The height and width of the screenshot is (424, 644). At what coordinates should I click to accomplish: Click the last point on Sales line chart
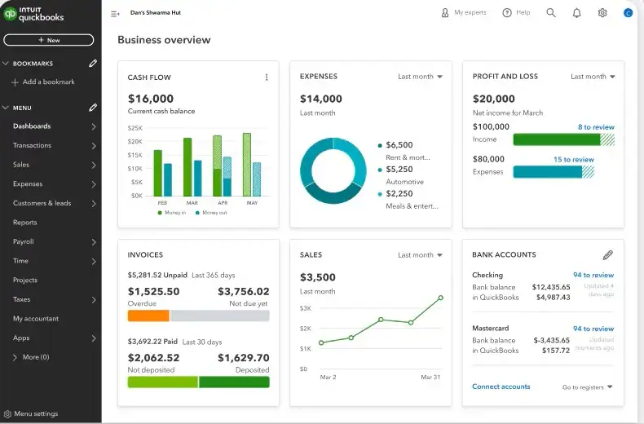440,298
